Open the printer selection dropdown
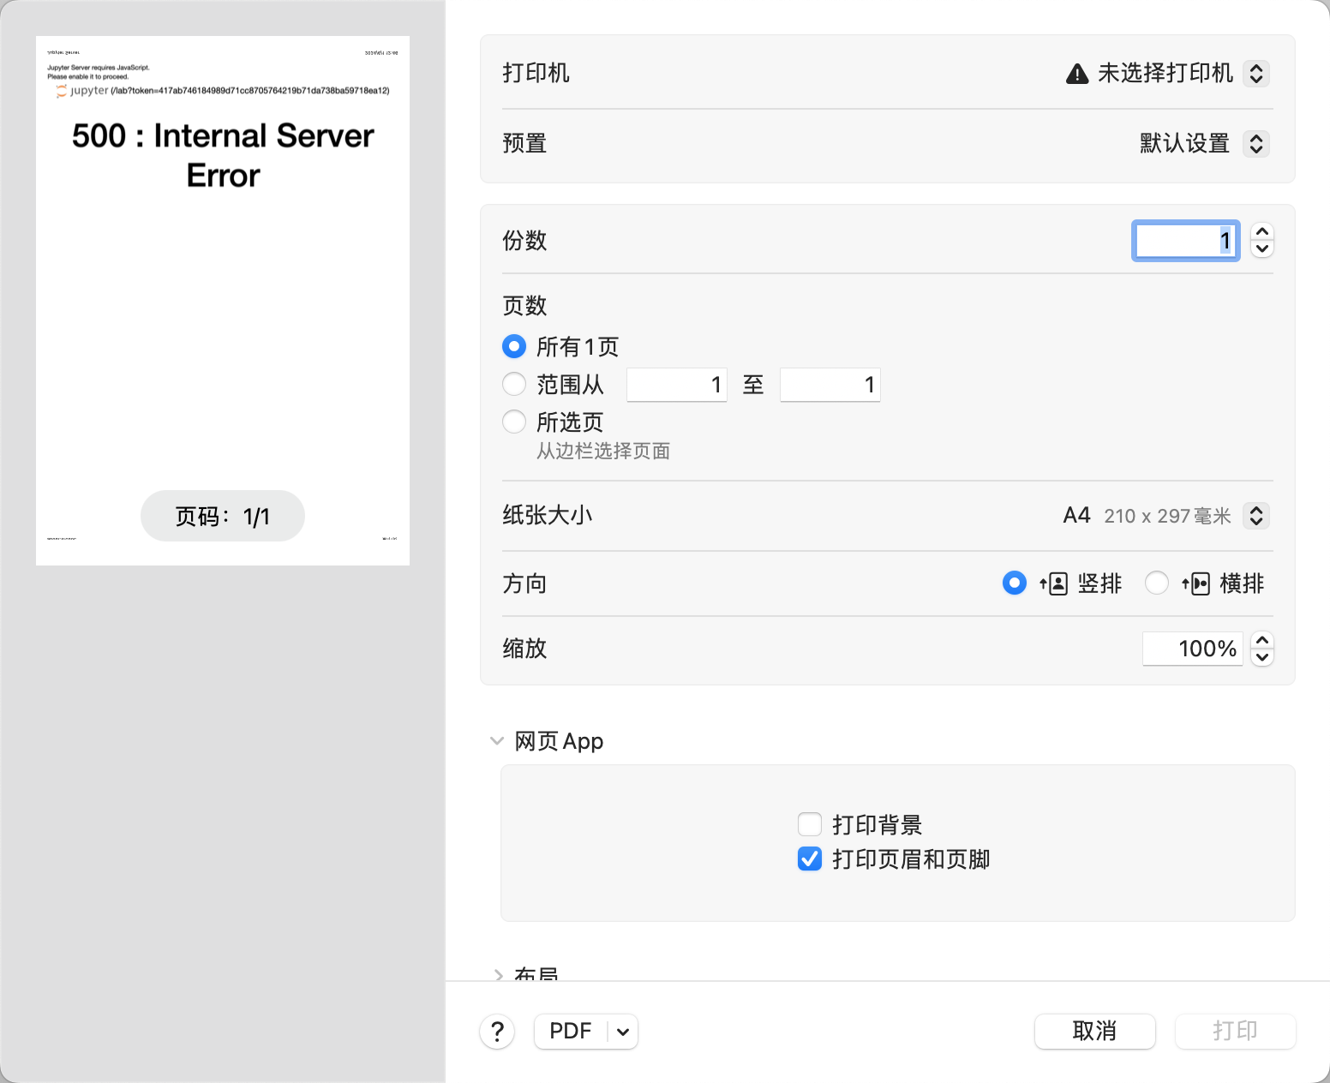The height and width of the screenshot is (1083, 1330). coord(1255,74)
